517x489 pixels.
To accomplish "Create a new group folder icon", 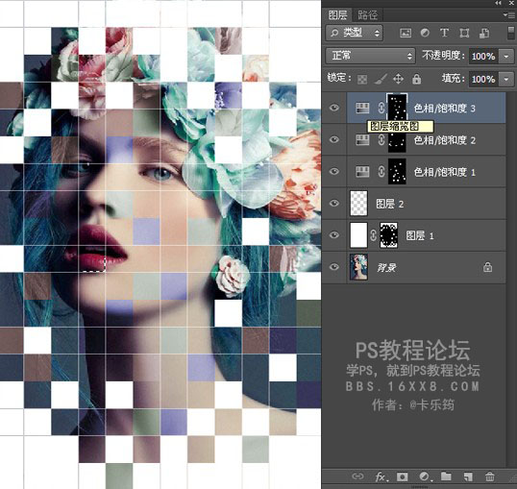I will click(x=446, y=477).
